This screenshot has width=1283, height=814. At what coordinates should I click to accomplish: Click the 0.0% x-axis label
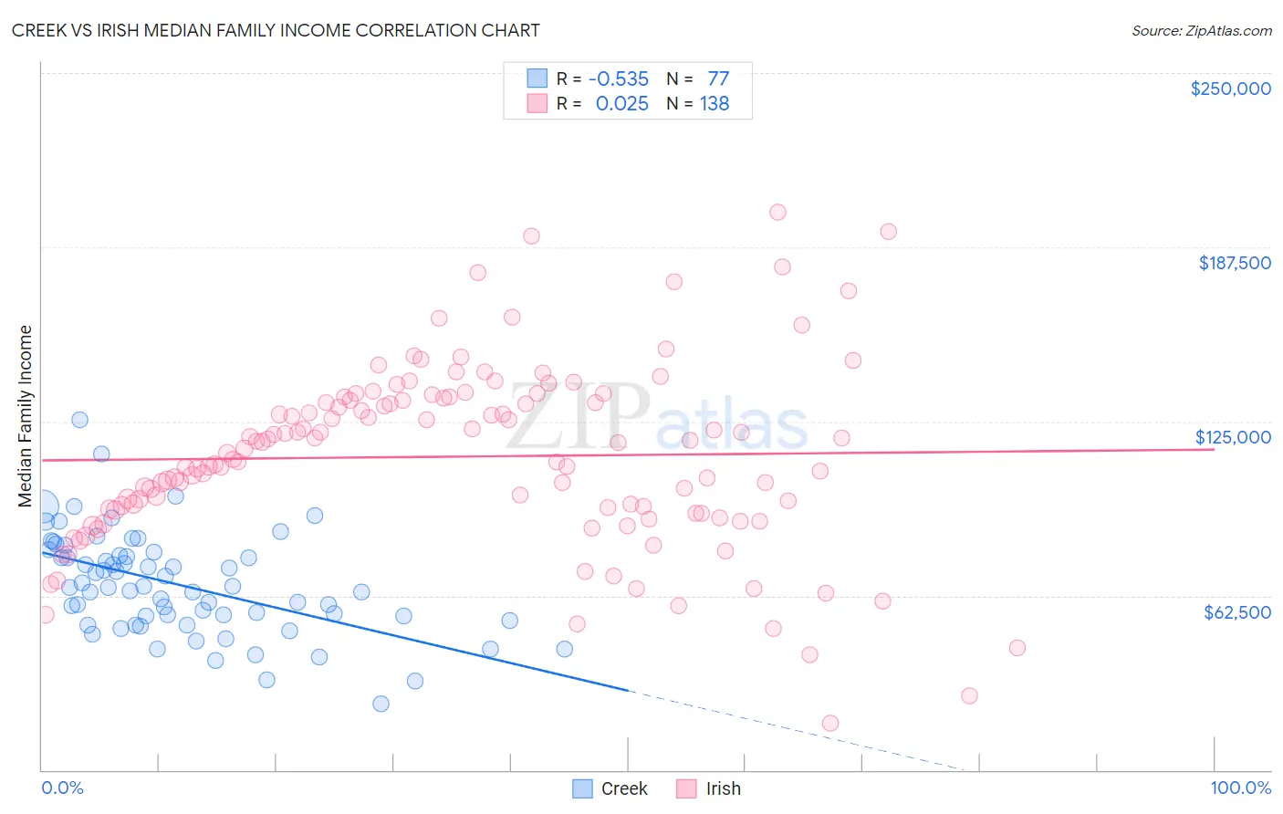(x=62, y=788)
